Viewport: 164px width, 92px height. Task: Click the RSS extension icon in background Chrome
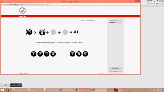point(160,3)
